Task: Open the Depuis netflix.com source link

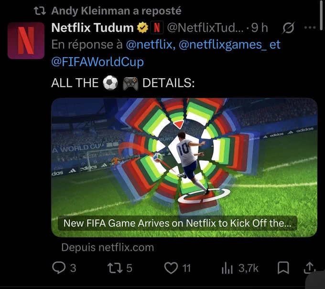Action: coord(108,247)
